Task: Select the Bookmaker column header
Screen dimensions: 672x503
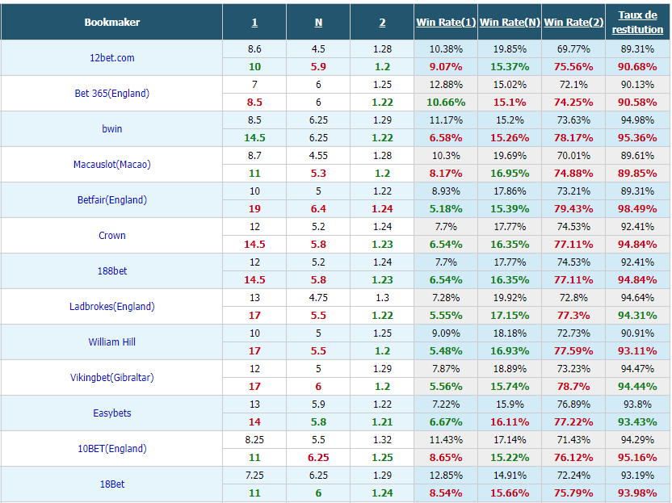Action: [x=111, y=23]
